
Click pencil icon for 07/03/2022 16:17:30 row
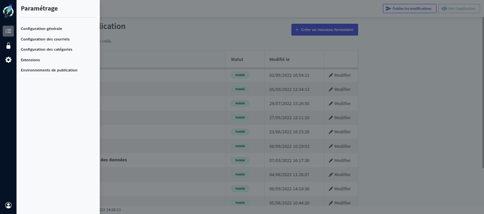pyautogui.click(x=331, y=161)
